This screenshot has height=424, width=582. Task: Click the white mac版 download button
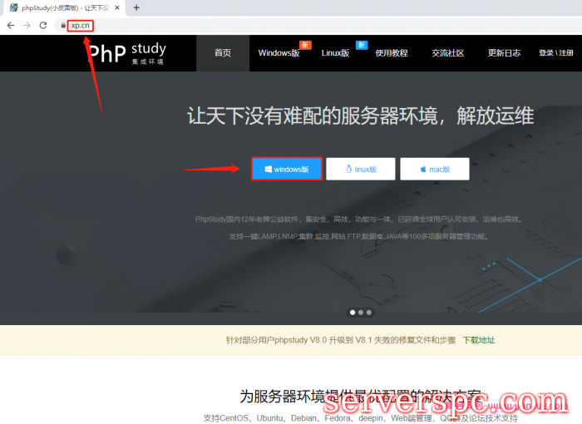434,169
